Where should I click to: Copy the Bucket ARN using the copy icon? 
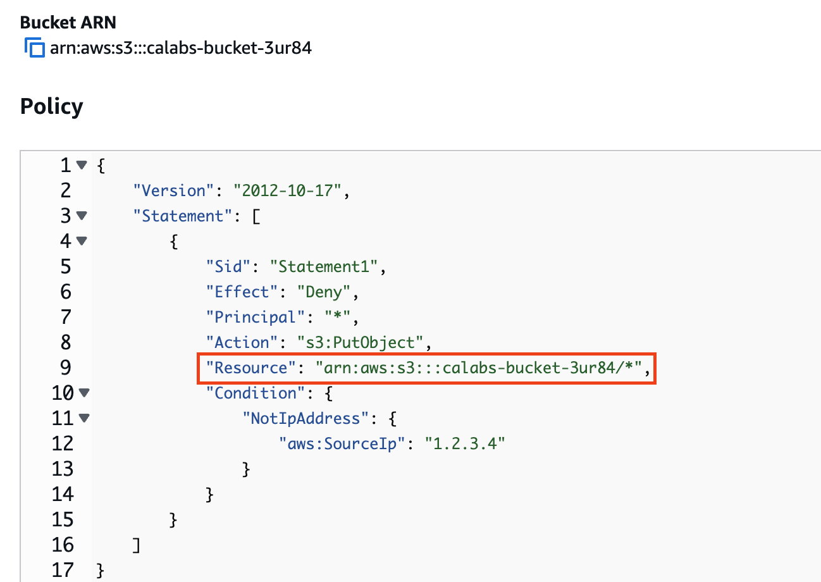click(34, 48)
